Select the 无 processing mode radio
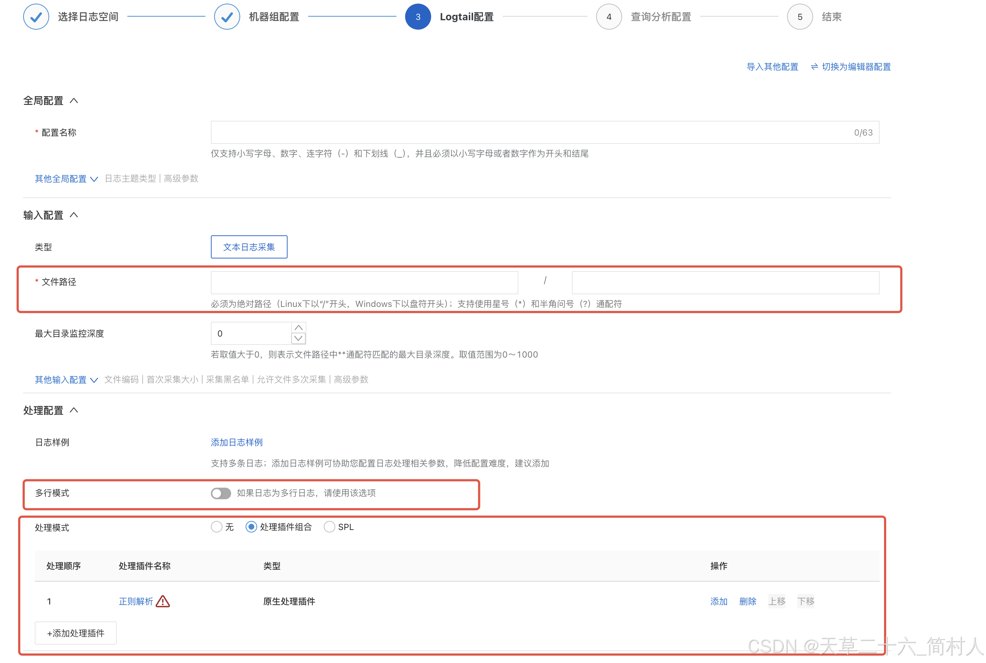The height and width of the screenshot is (663, 986). click(x=217, y=527)
